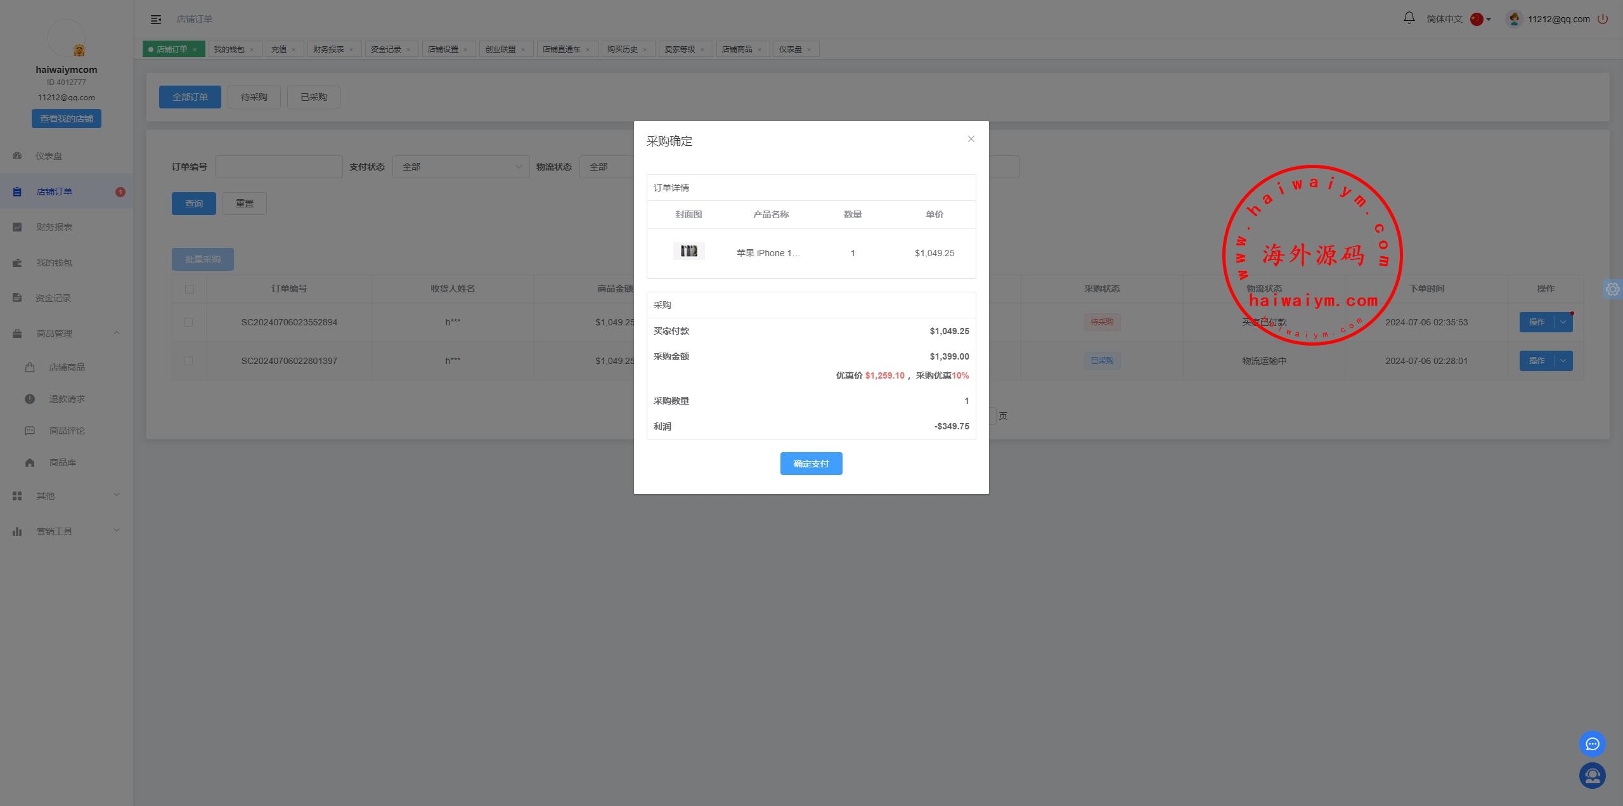Switch to the 财务报表 tab
Screen dimensions: 1623x806
(328, 49)
